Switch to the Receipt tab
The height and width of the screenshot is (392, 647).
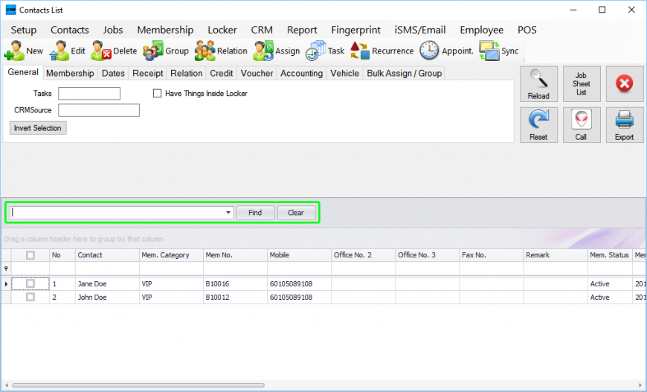[148, 74]
